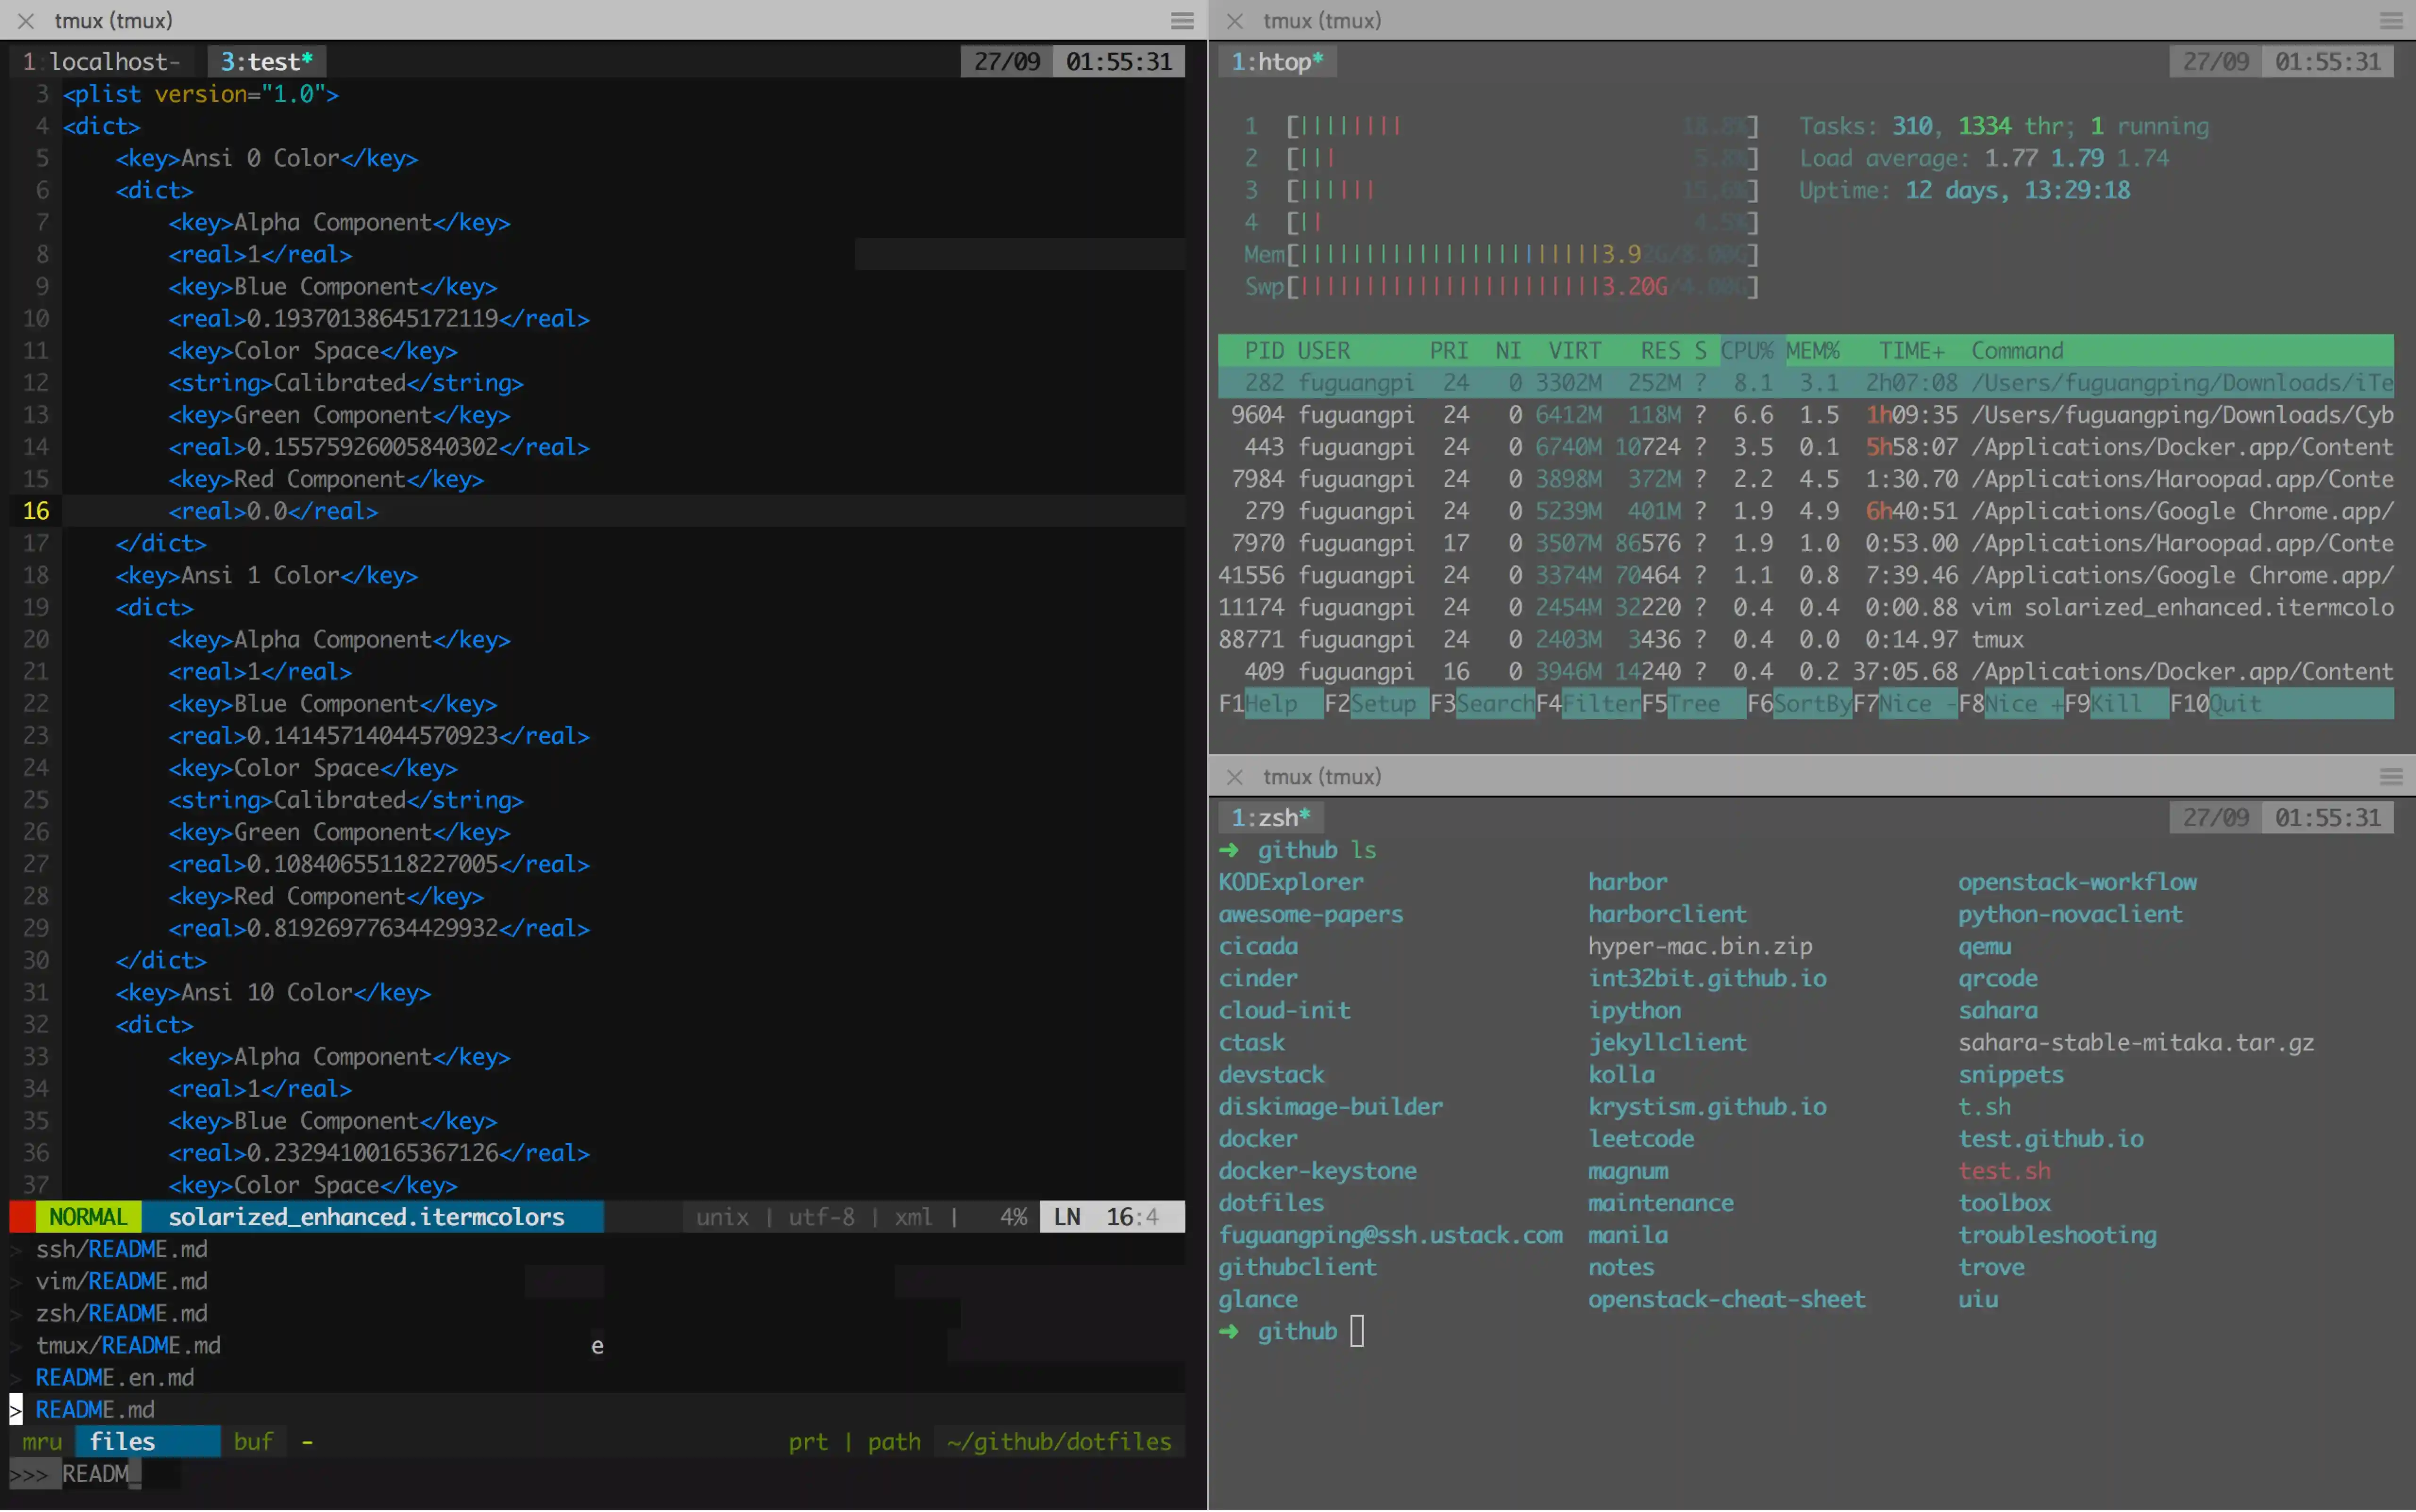The image size is (2416, 1512).
Task: Select tmux/README.md in the CtrlP list
Action: pos(128,1345)
